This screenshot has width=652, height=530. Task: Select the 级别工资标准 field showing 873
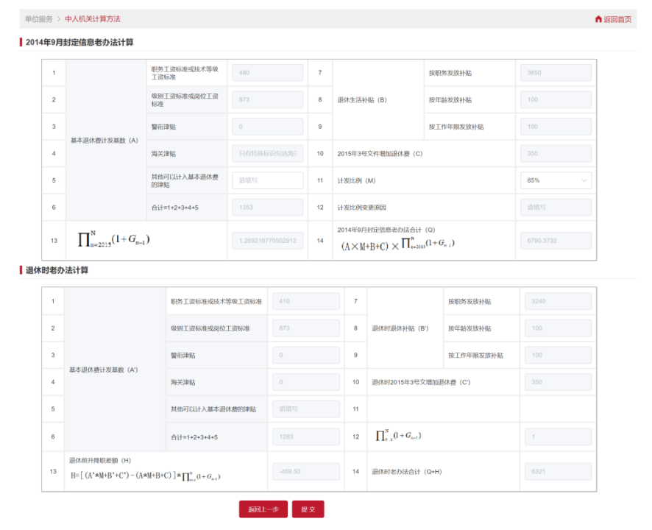[x=267, y=99]
